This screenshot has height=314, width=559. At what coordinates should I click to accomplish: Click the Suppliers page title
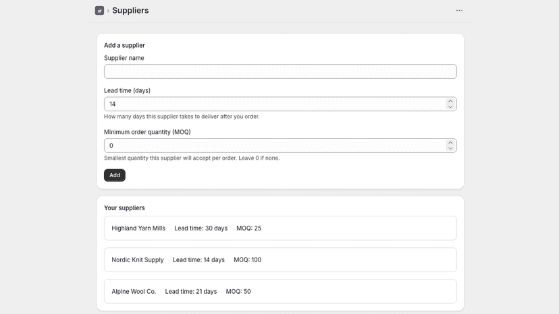pos(130,11)
